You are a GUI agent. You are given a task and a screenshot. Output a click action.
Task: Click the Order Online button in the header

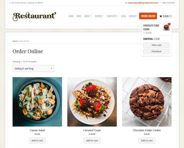[x=148, y=16]
